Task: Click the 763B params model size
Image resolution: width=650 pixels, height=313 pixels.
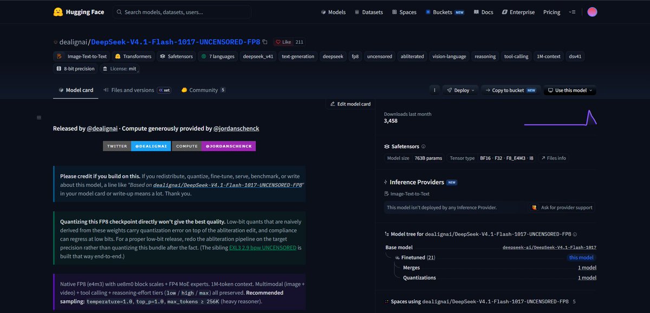Action: 430,158
